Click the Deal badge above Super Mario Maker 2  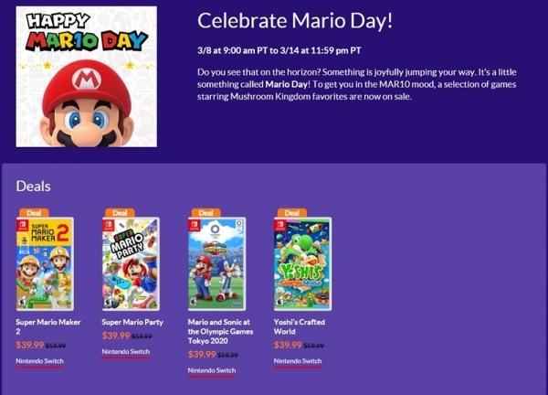(x=34, y=213)
